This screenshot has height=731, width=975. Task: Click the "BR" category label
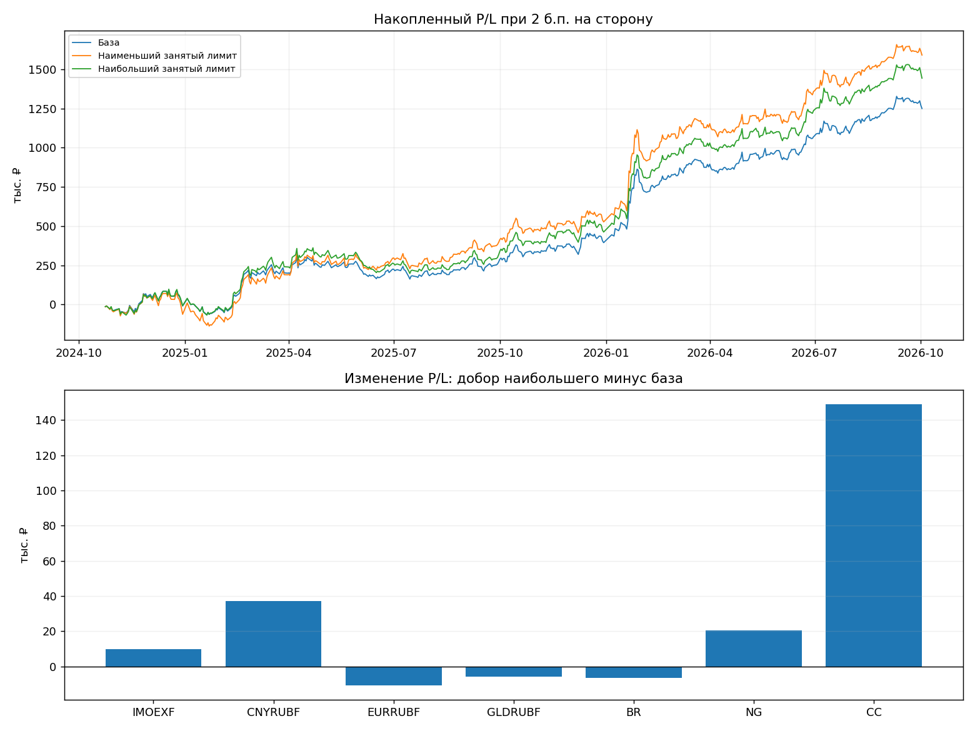click(634, 712)
